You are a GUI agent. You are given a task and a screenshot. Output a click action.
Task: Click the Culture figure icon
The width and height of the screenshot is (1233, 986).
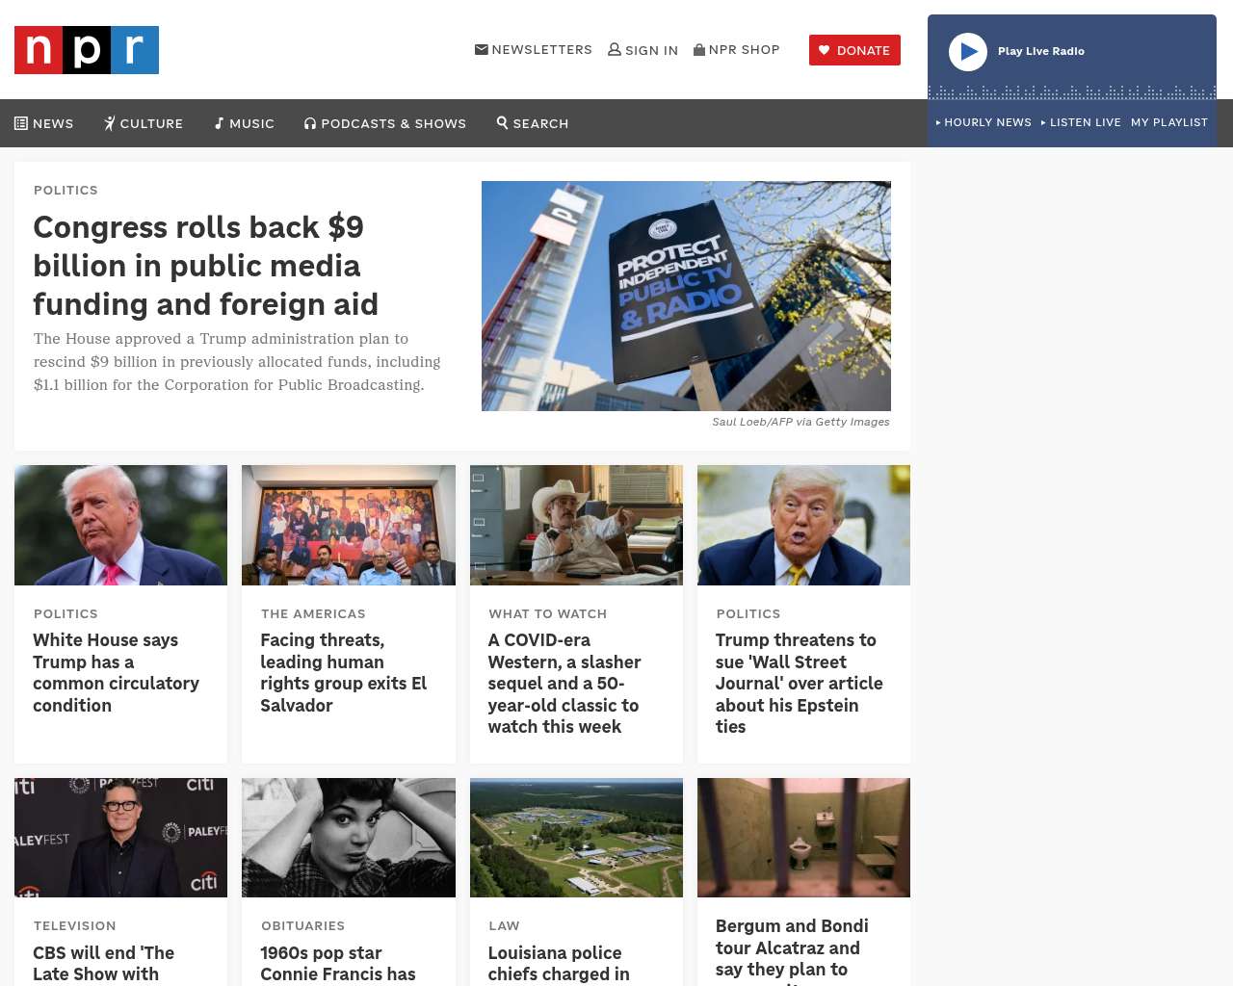pyautogui.click(x=110, y=123)
